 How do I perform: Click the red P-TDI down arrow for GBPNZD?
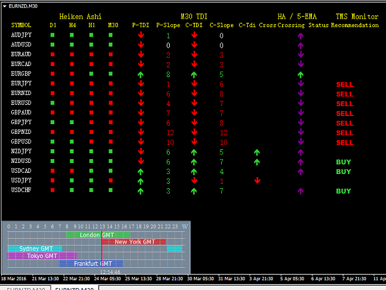tap(141, 132)
